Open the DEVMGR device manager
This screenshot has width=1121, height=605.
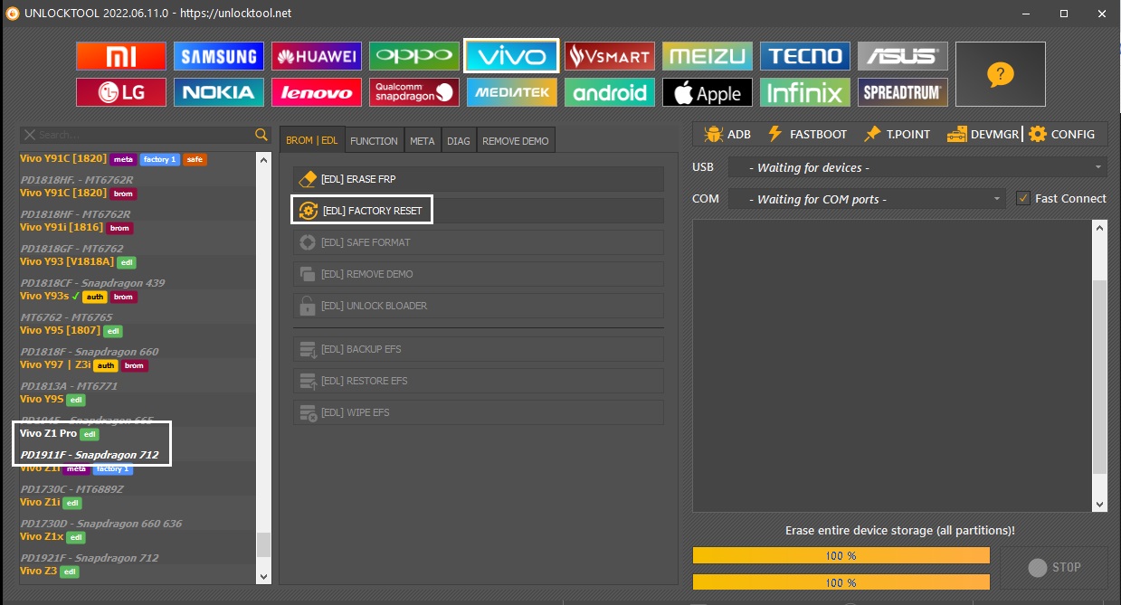[x=983, y=134]
